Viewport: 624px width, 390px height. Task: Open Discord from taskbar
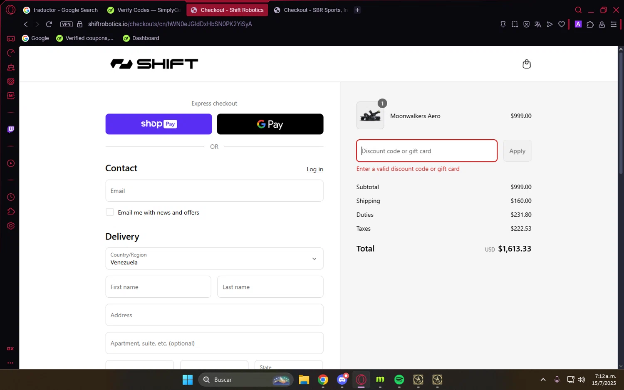tap(342, 380)
